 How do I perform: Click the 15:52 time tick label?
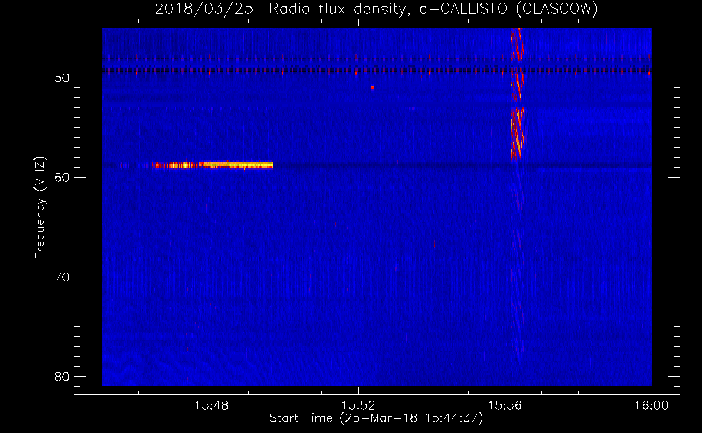358,405
